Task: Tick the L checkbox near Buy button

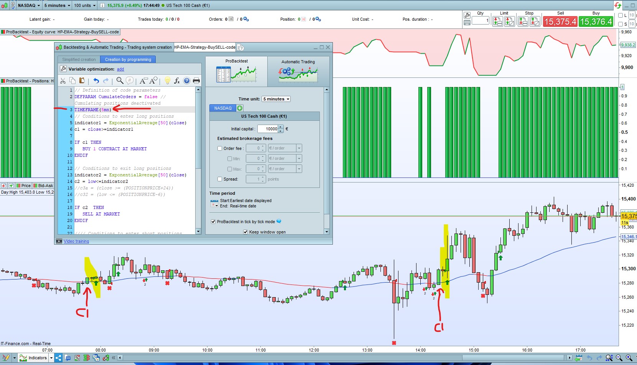Action: (621, 15)
